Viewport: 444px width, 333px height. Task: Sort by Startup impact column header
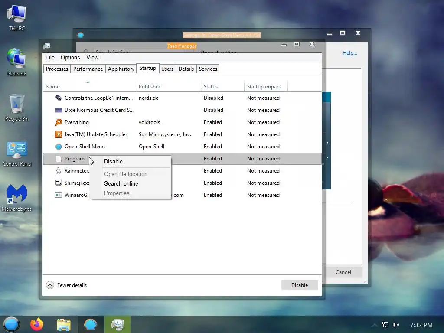pos(266,86)
